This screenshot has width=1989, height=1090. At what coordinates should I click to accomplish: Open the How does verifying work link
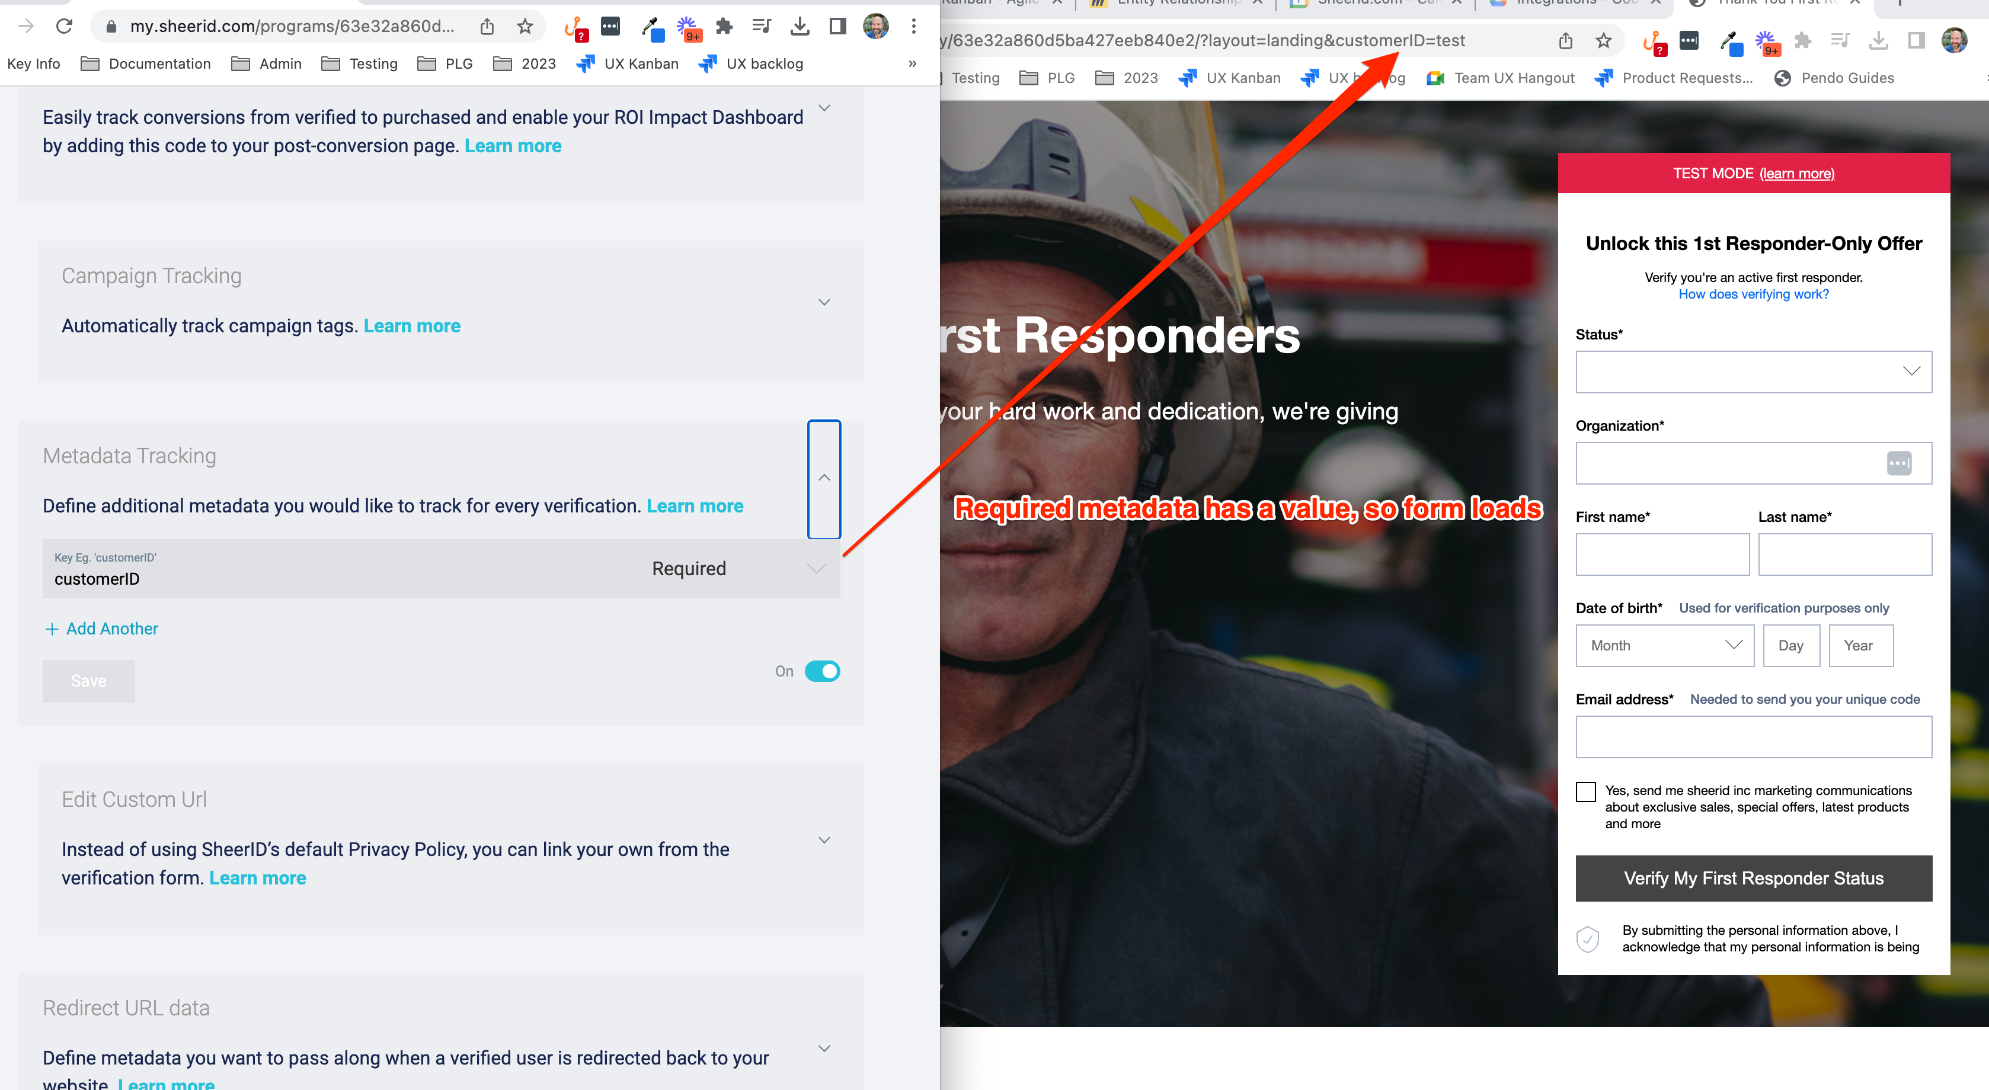click(x=1753, y=294)
